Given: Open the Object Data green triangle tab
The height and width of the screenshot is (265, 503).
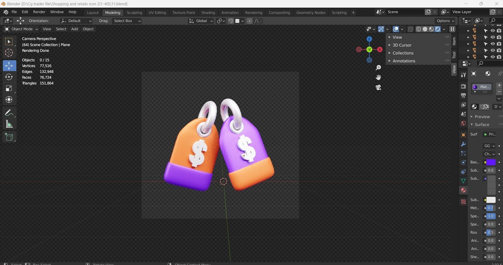Looking at the screenshot, I should [463, 181].
